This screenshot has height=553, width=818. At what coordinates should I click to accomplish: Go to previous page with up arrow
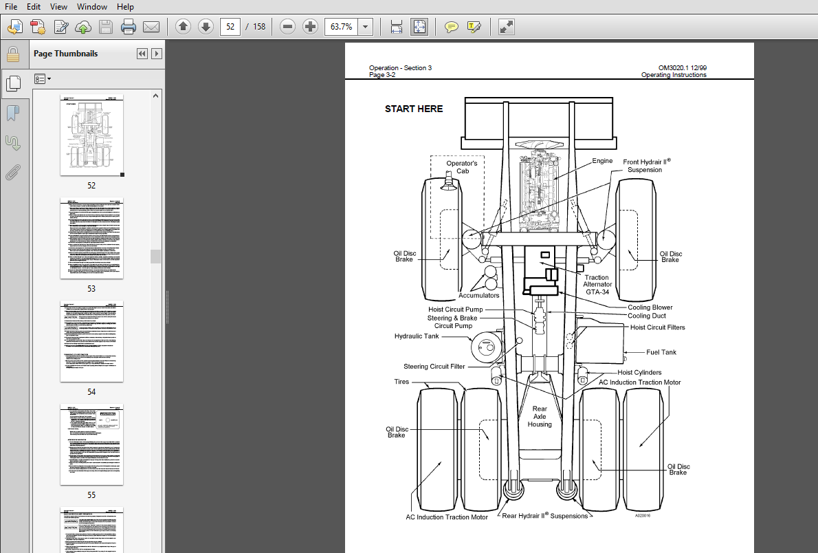(183, 27)
